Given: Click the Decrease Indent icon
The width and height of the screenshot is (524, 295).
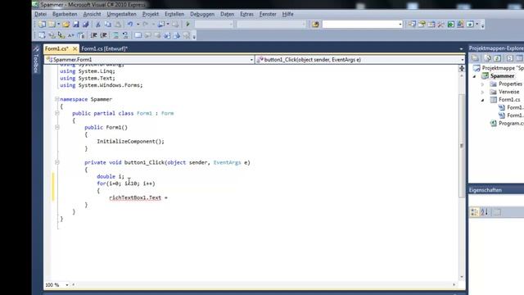Looking at the screenshot, I should pos(94,35).
